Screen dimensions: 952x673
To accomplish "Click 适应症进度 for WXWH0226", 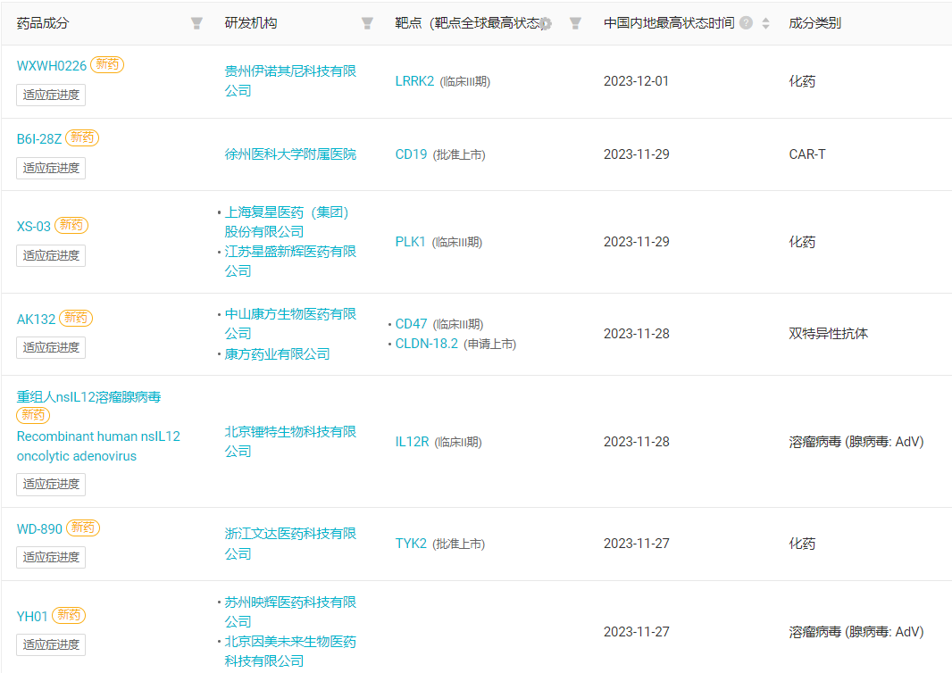I will [x=51, y=95].
